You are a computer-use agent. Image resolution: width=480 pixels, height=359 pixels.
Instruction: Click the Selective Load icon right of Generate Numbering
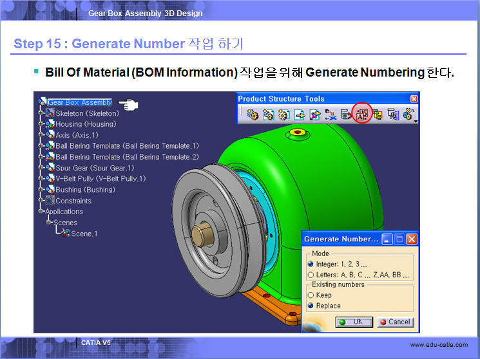click(378, 115)
